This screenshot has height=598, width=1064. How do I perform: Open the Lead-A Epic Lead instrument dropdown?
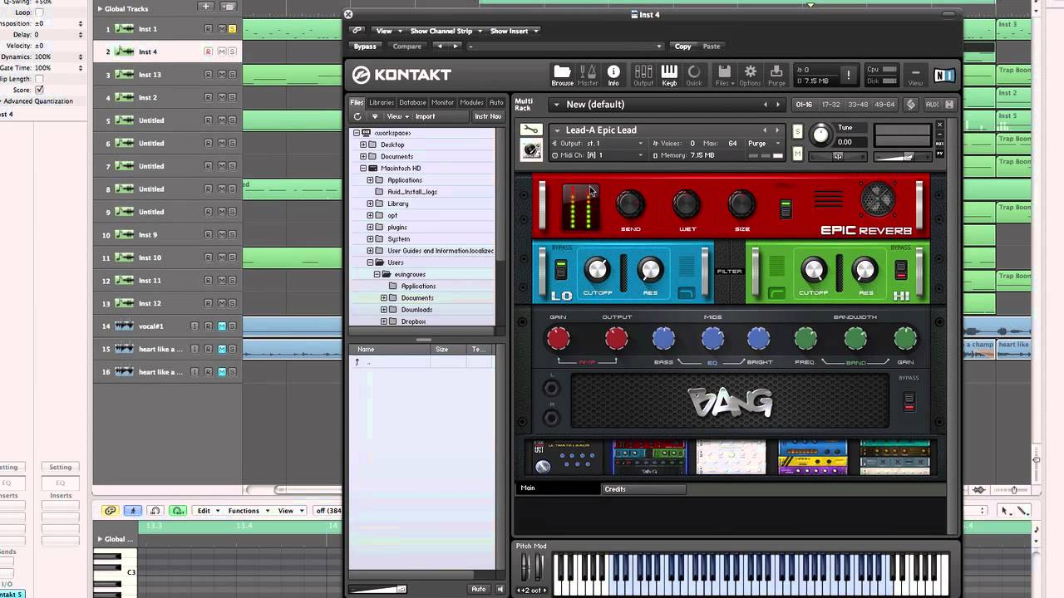[x=557, y=130]
